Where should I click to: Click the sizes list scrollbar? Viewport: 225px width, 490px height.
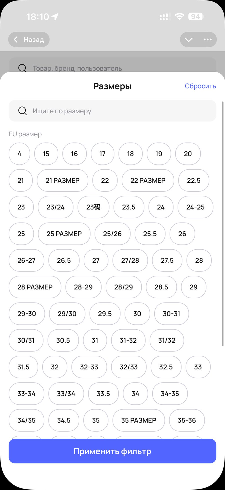click(222, 224)
